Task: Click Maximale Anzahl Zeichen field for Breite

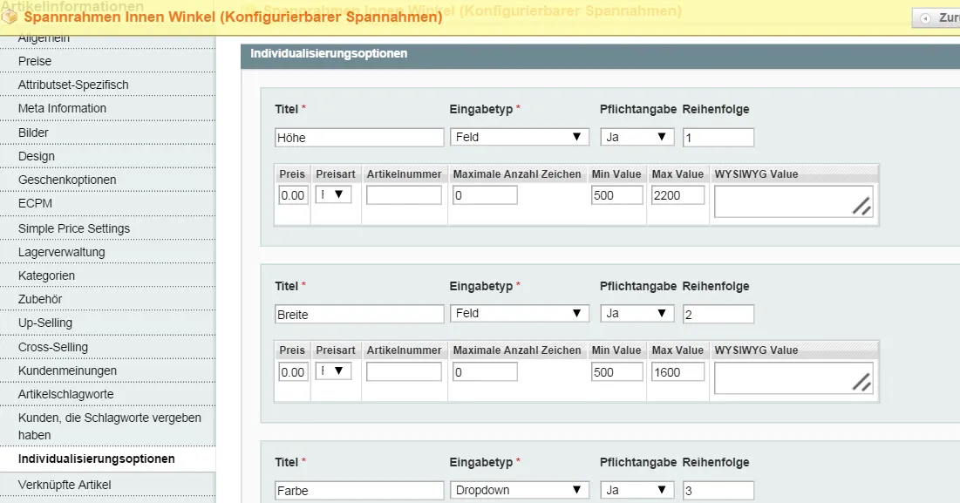Action: [485, 372]
